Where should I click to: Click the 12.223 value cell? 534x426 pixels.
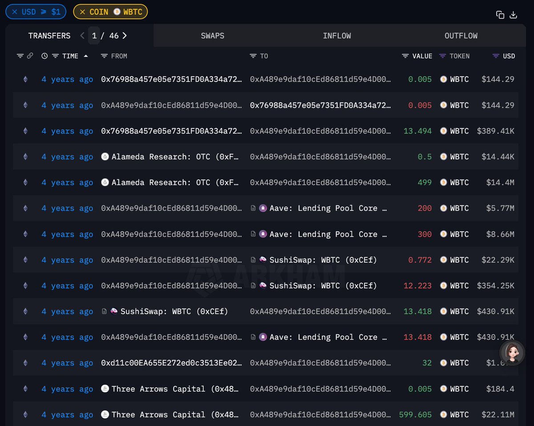pos(417,286)
